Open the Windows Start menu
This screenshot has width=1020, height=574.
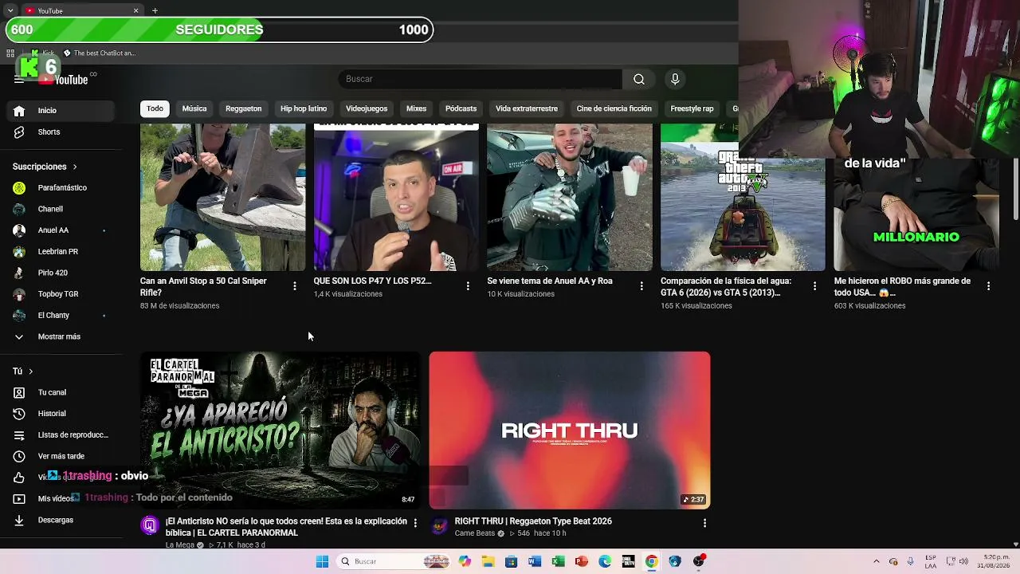[x=322, y=561]
